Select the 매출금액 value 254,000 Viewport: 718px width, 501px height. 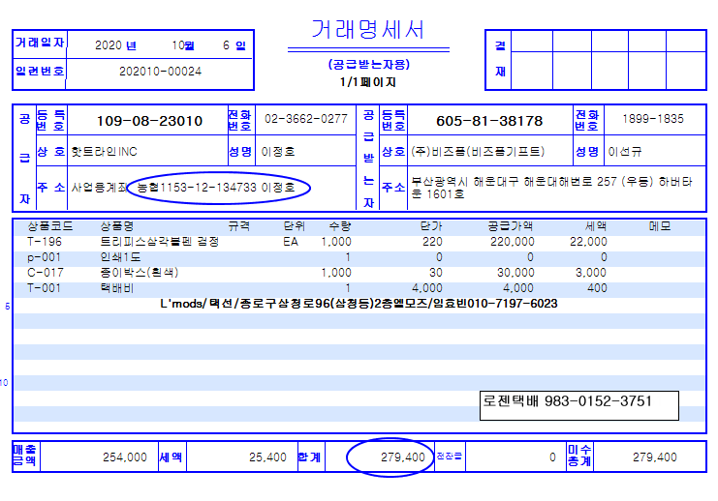point(123,457)
